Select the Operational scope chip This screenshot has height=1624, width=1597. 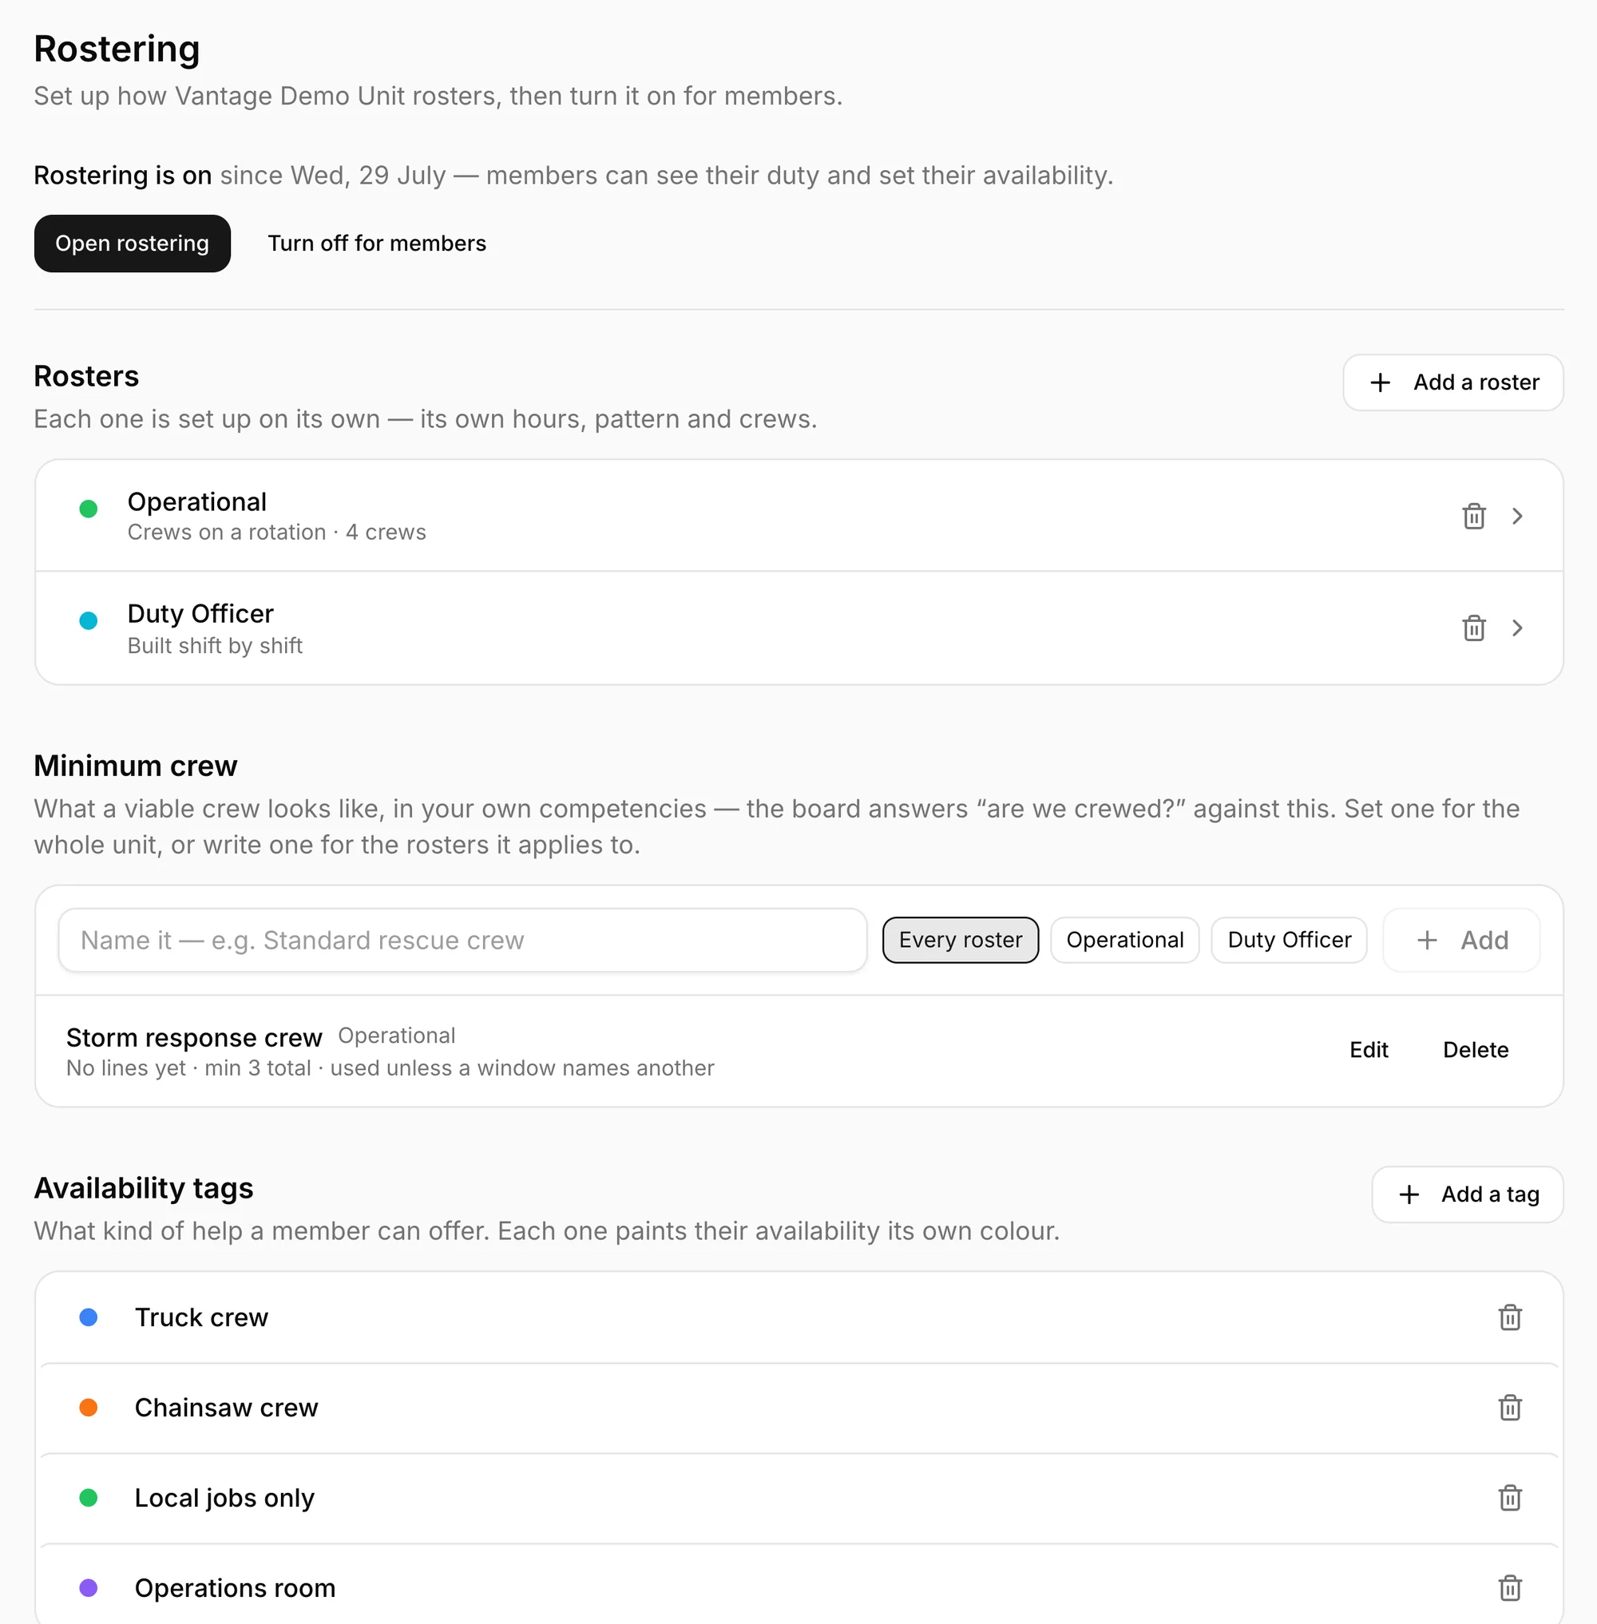click(x=1125, y=941)
